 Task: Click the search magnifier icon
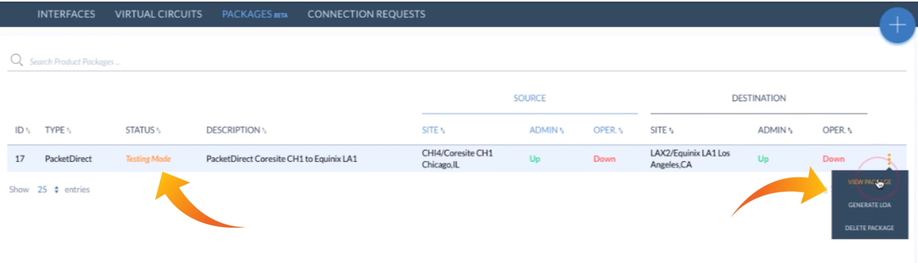coord(17,60)
